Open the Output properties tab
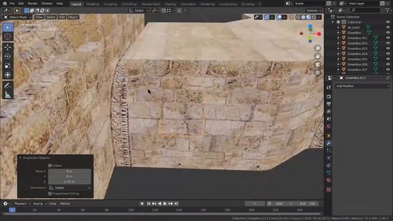This screenshot has width=393, height=221. (x=329, y=104)
